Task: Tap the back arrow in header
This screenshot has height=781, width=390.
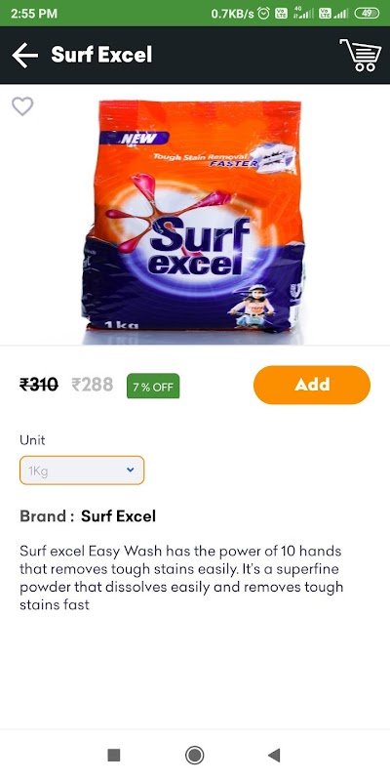Action: [x=25, y=55]
